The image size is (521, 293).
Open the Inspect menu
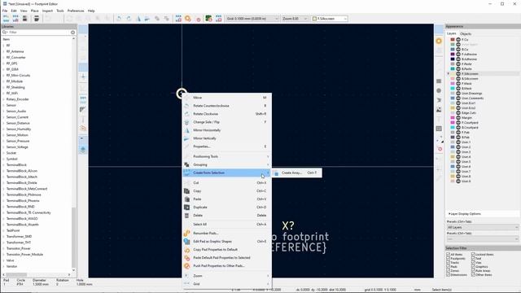tap(47, 11)
